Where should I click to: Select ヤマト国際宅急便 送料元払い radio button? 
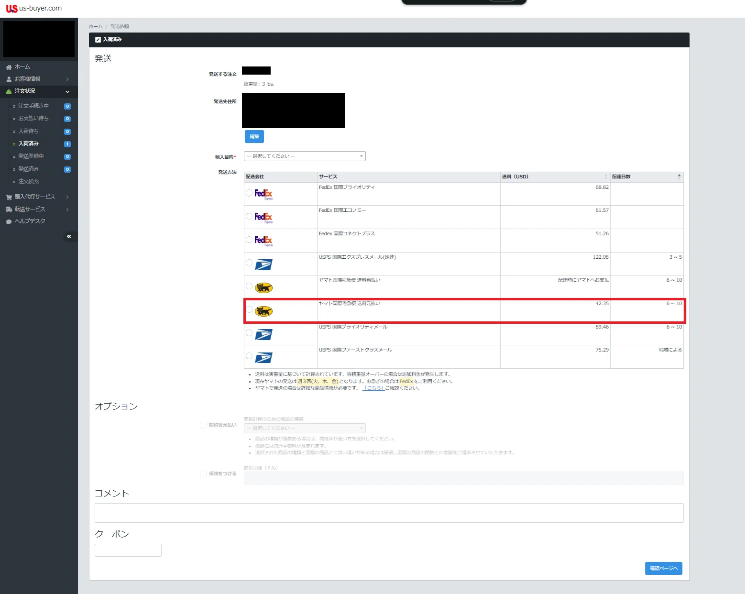click(x=249, y=309)
